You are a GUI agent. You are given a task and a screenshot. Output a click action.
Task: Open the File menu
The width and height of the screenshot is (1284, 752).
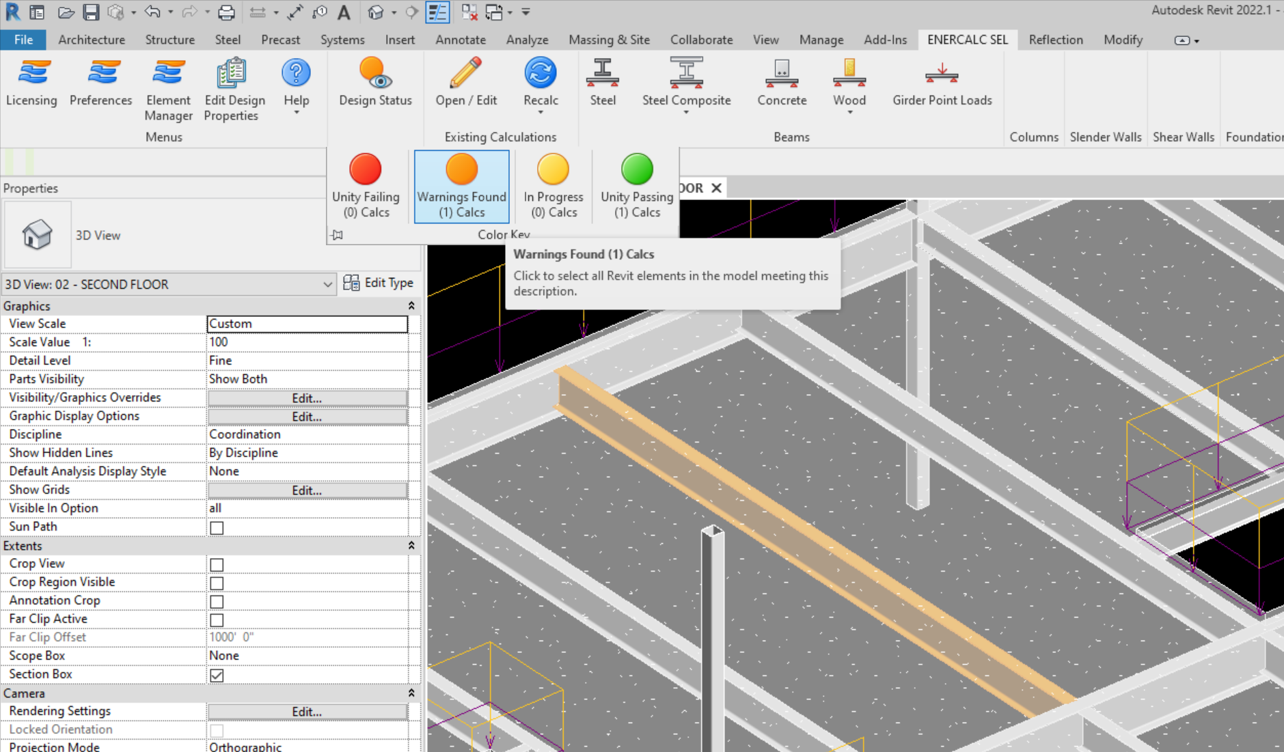coord(23,40)
